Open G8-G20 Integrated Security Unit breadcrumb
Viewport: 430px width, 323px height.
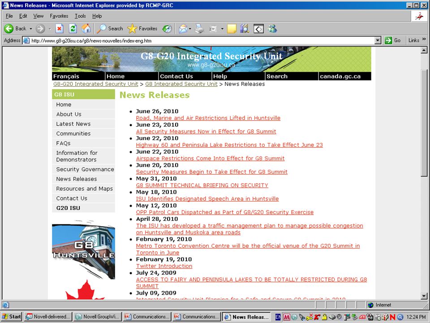pyautogui.click(x=96, y=84)
